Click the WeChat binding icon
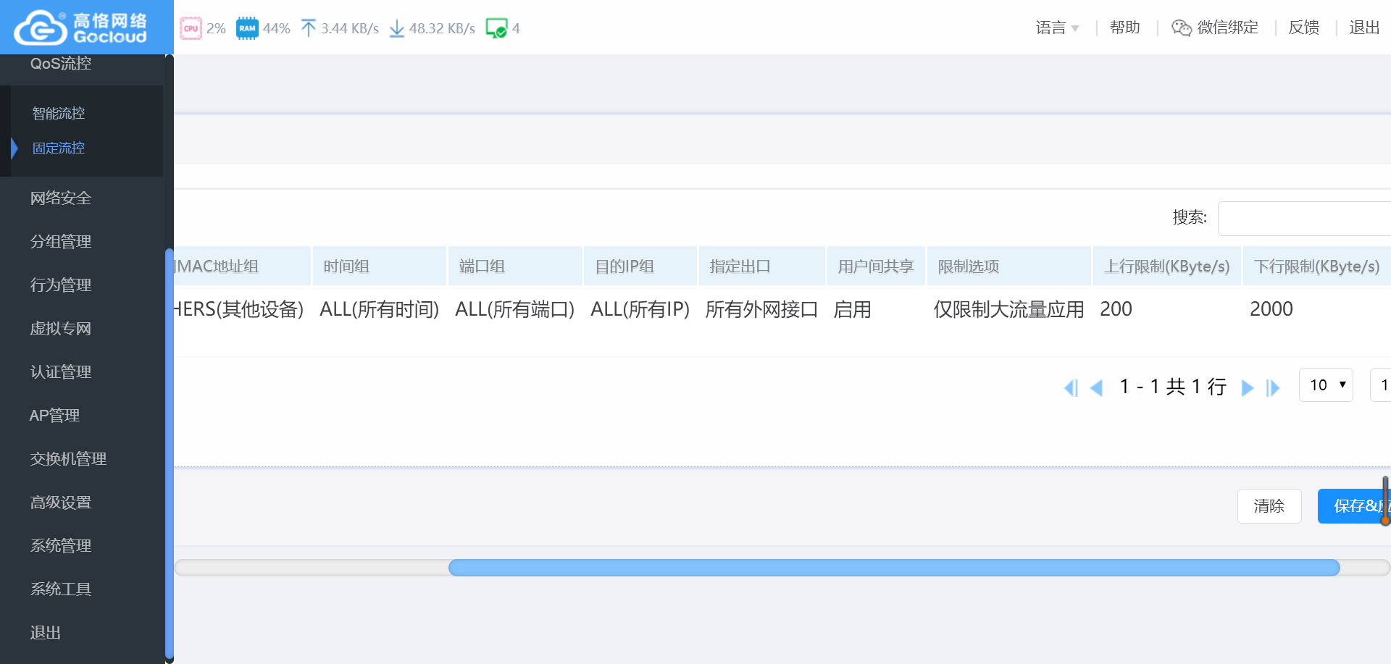Viewport: 1391px width, 664px height. click(x=1182, y=28)
